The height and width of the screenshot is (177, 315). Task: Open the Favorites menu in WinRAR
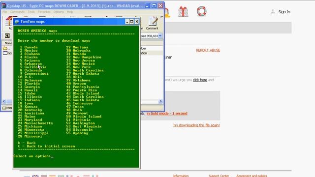(x=44, y=12)
